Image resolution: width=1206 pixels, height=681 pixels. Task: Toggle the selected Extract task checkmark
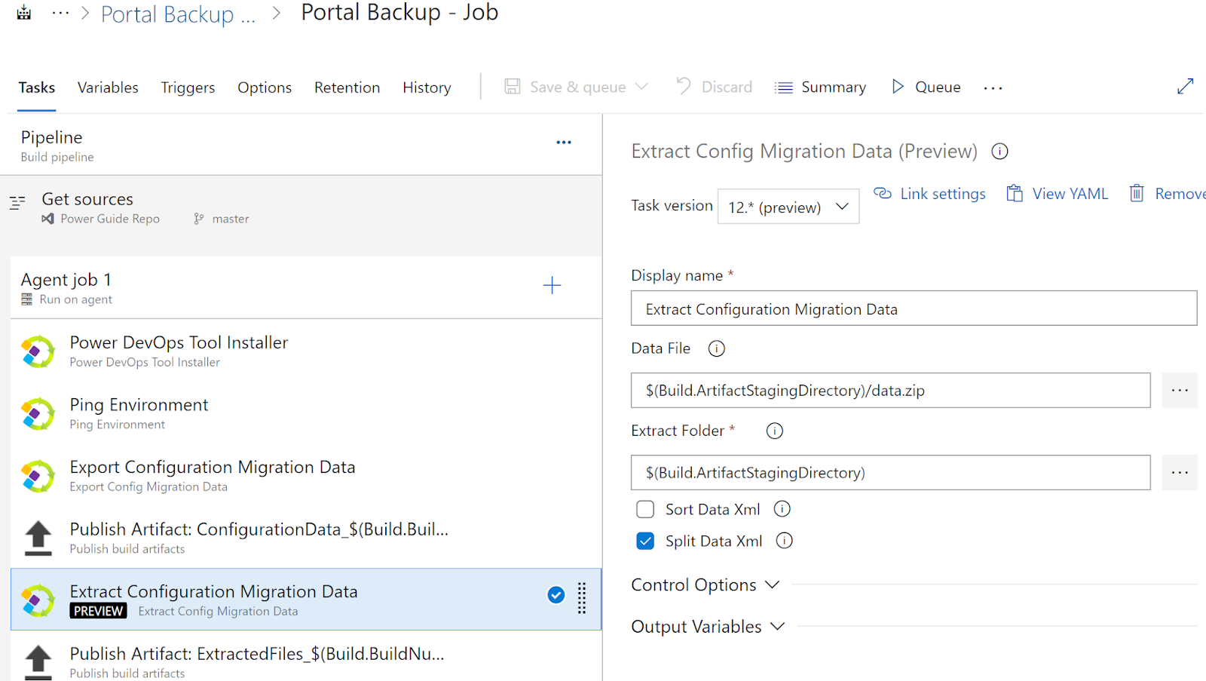[x=556, y=596]
